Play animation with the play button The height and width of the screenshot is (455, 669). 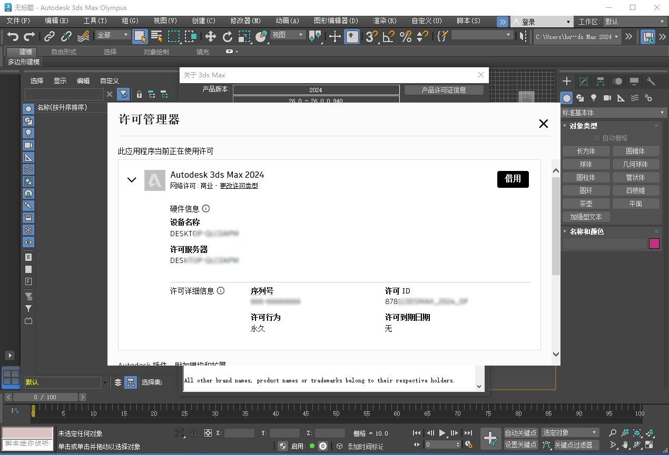442,433
